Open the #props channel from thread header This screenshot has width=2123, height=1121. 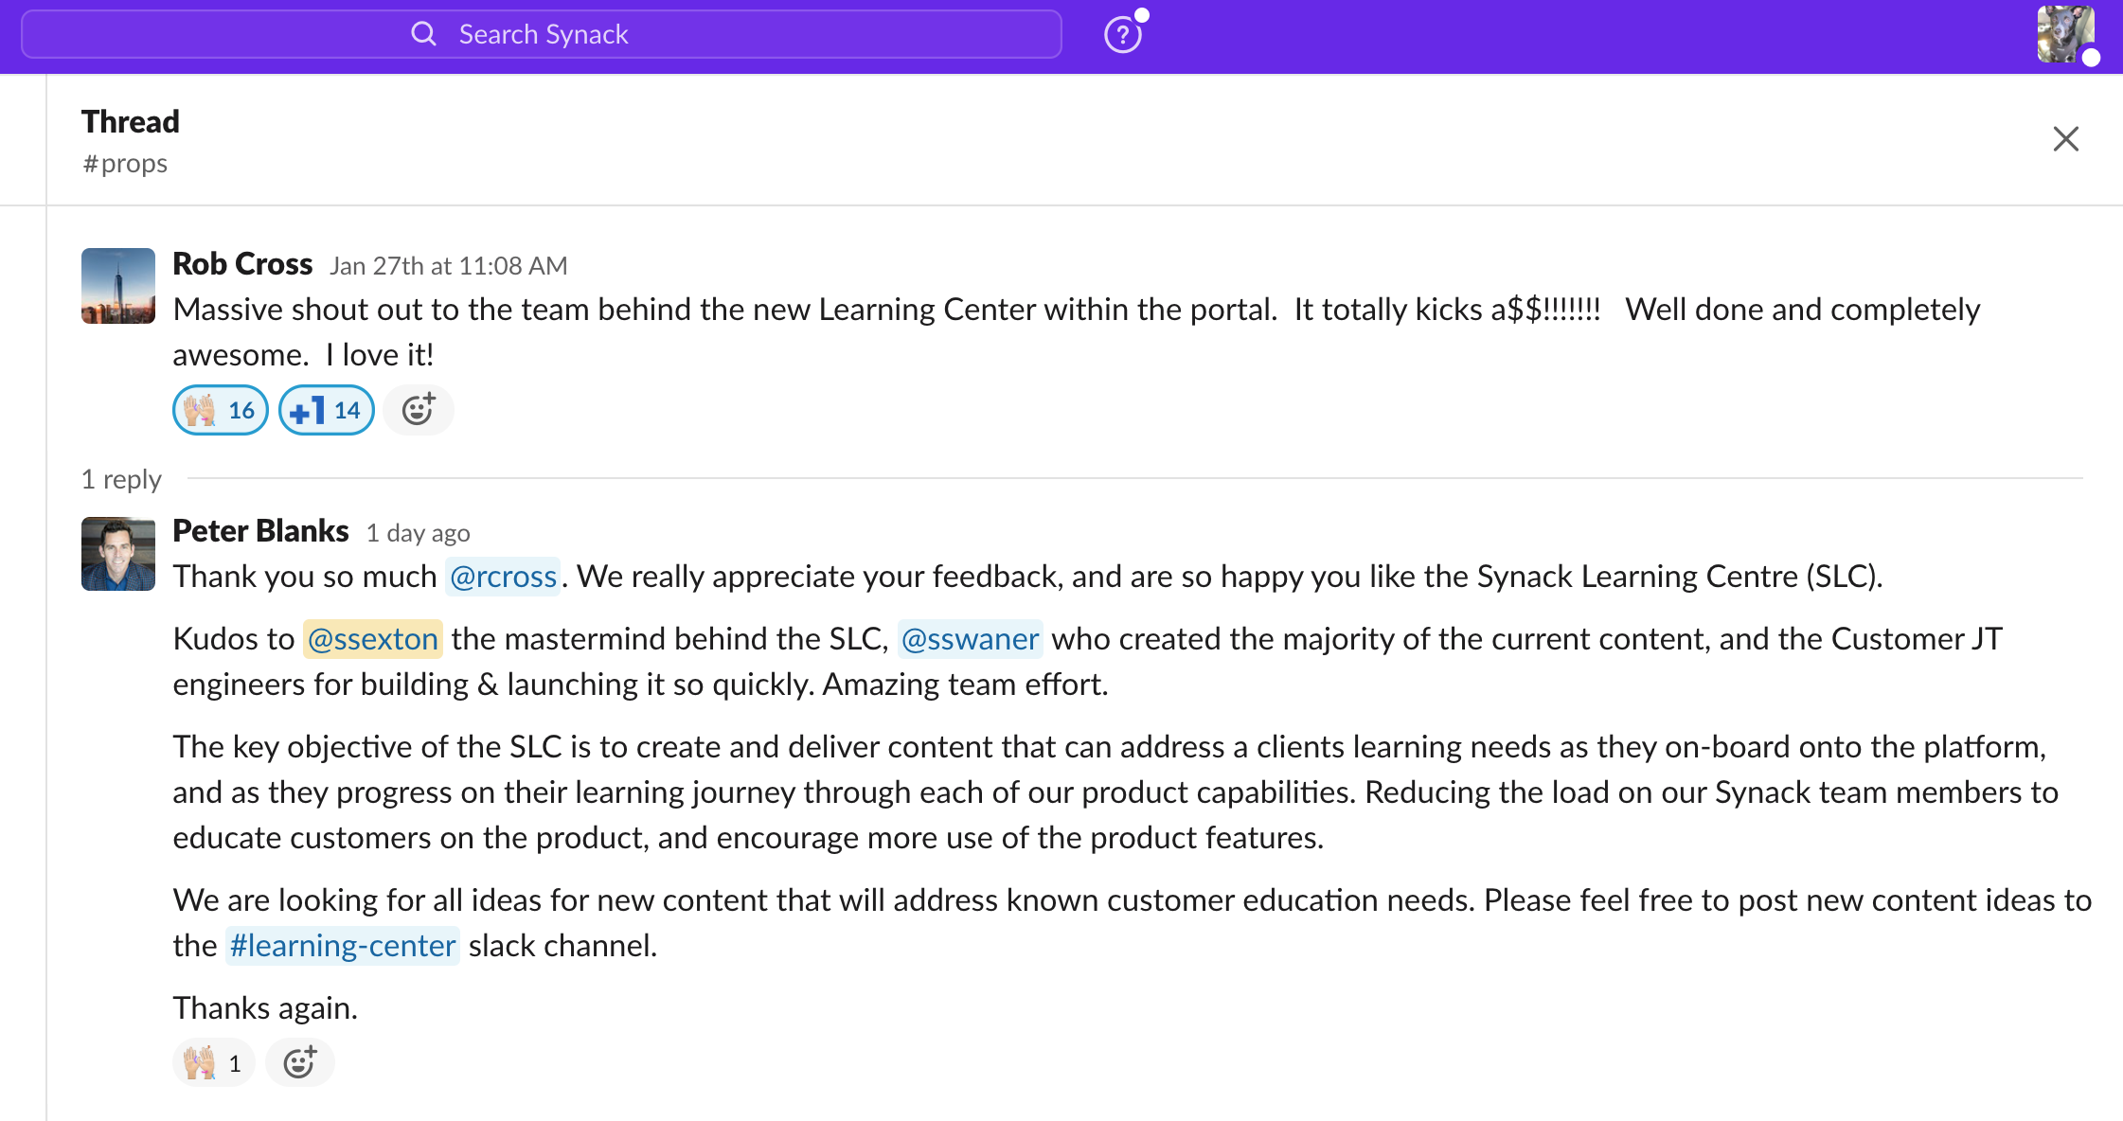pos(125,164)
